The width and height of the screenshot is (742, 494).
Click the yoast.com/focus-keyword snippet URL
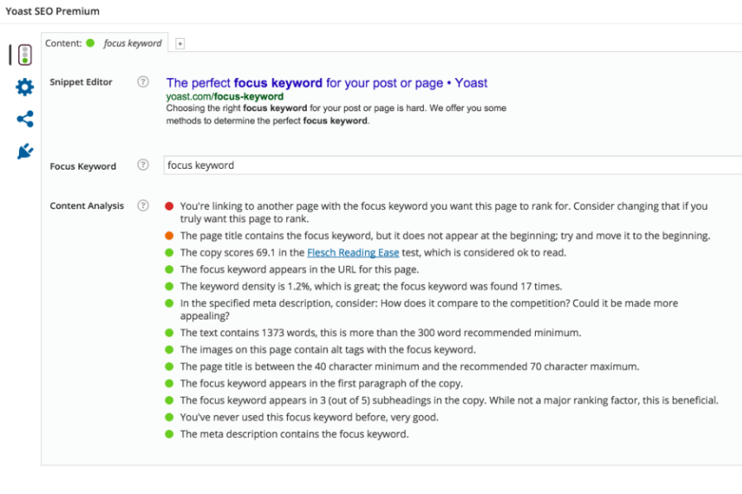[x=225, y=96]
